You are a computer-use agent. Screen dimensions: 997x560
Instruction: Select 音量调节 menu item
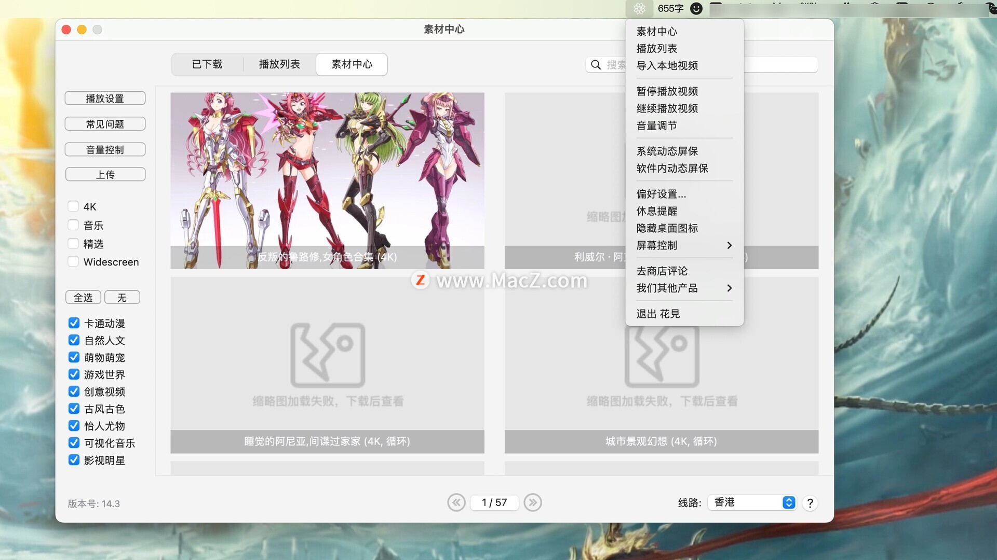coord(684,125)
